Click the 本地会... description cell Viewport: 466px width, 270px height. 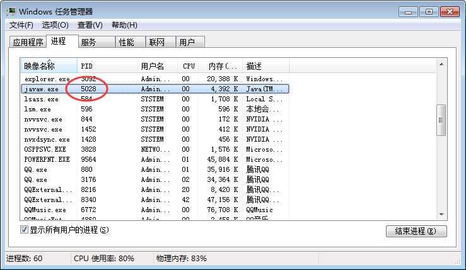(263, 109)
